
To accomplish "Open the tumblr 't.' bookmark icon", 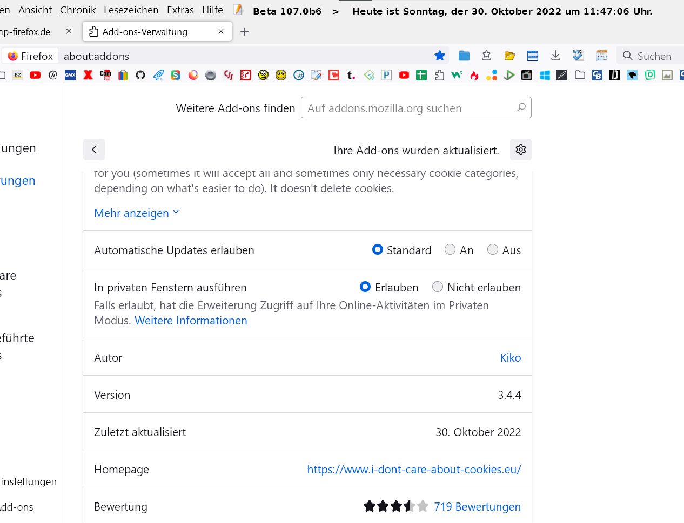I will [x=351, y=75].
